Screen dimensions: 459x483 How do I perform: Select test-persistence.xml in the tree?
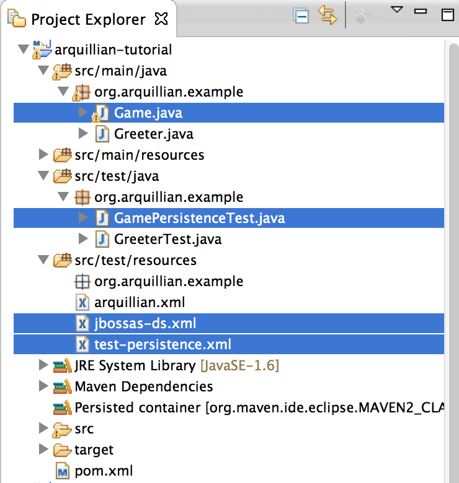(163, 345)
